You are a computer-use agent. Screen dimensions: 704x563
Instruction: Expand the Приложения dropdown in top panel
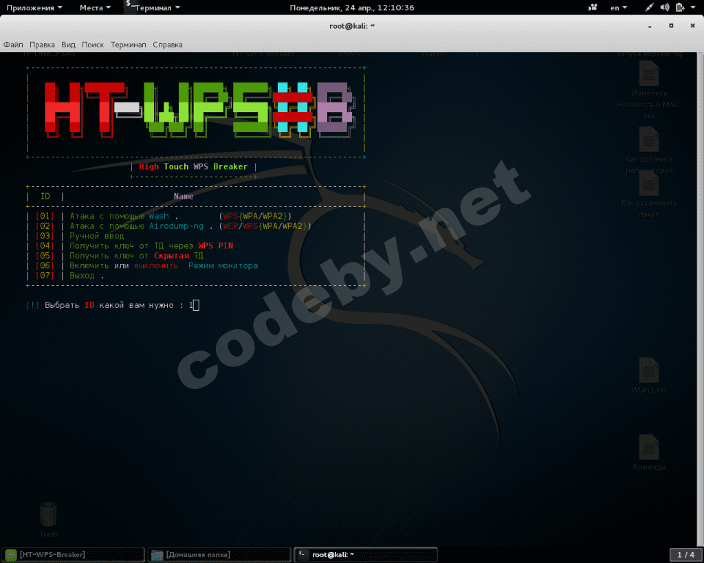coord(34,8)
